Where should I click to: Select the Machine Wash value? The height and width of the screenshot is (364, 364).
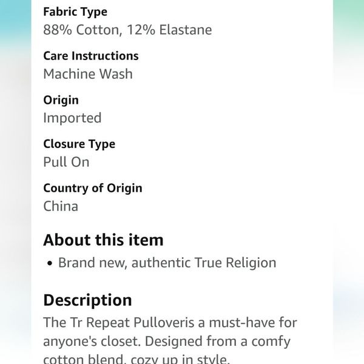pyautogui.click(x=88, y=74)
